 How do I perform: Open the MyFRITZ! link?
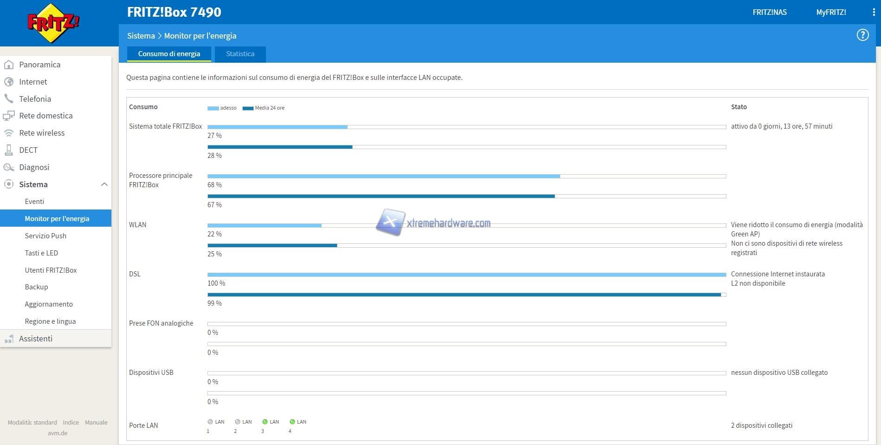pyautogui.click(x=831, y=13)
